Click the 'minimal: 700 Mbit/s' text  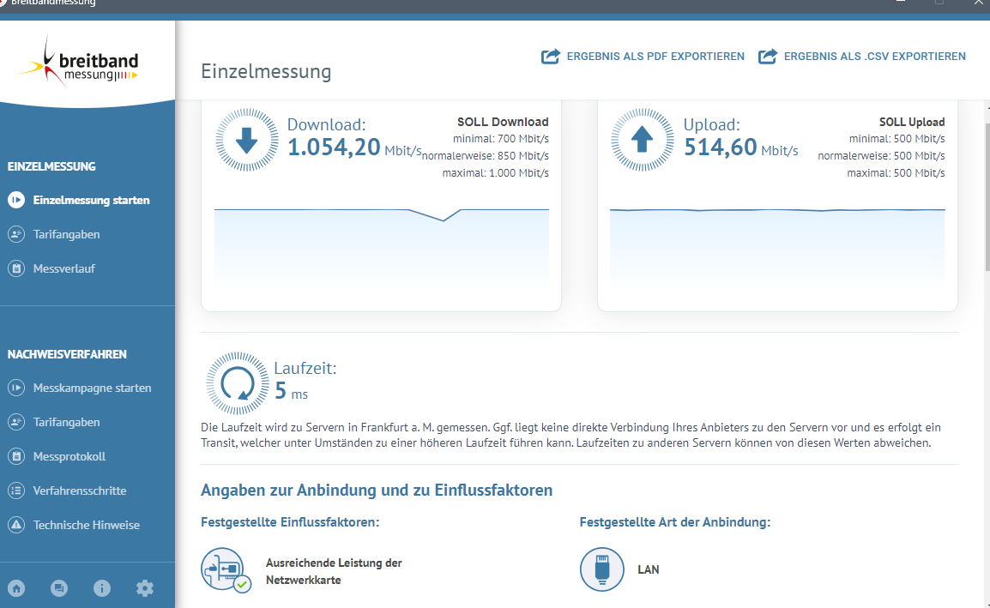click(x=501, y=139)
